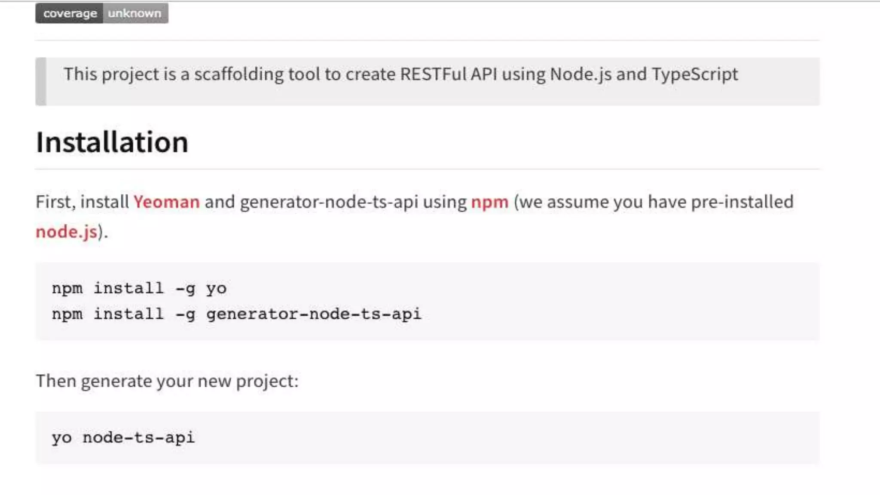The height and width of the screenshot is (495, 880).
Task: Follow the node.js link
Action: pos(67,232)
